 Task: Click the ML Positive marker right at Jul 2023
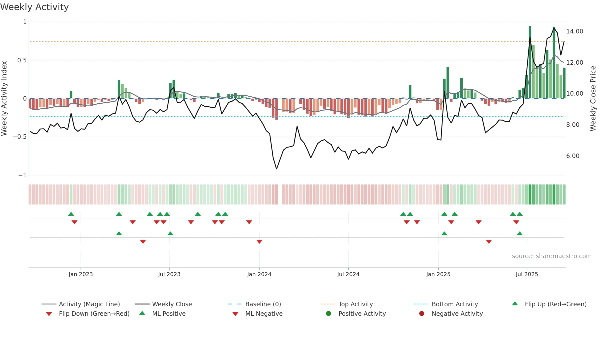[x=170, y=233]
